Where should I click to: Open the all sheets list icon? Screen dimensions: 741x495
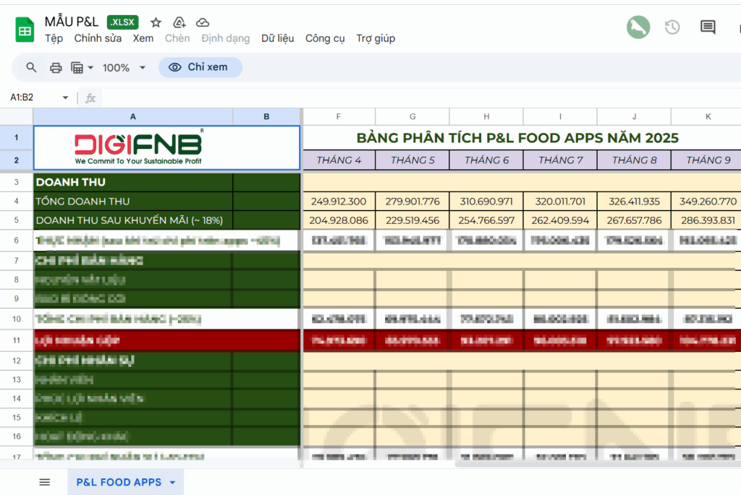coord(45,482)
